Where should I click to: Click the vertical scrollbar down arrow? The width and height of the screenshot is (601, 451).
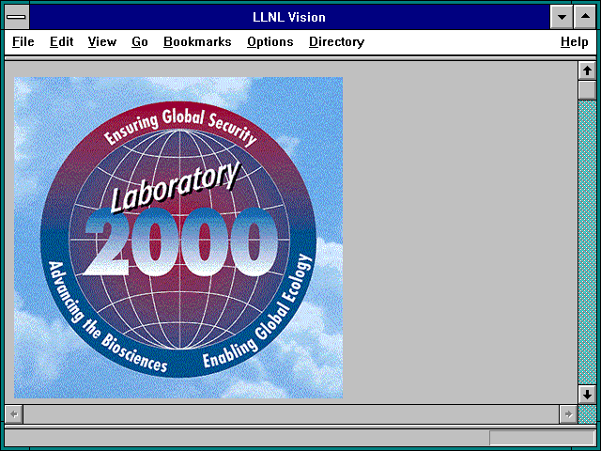pyautogui.click(x=587, y=395)
